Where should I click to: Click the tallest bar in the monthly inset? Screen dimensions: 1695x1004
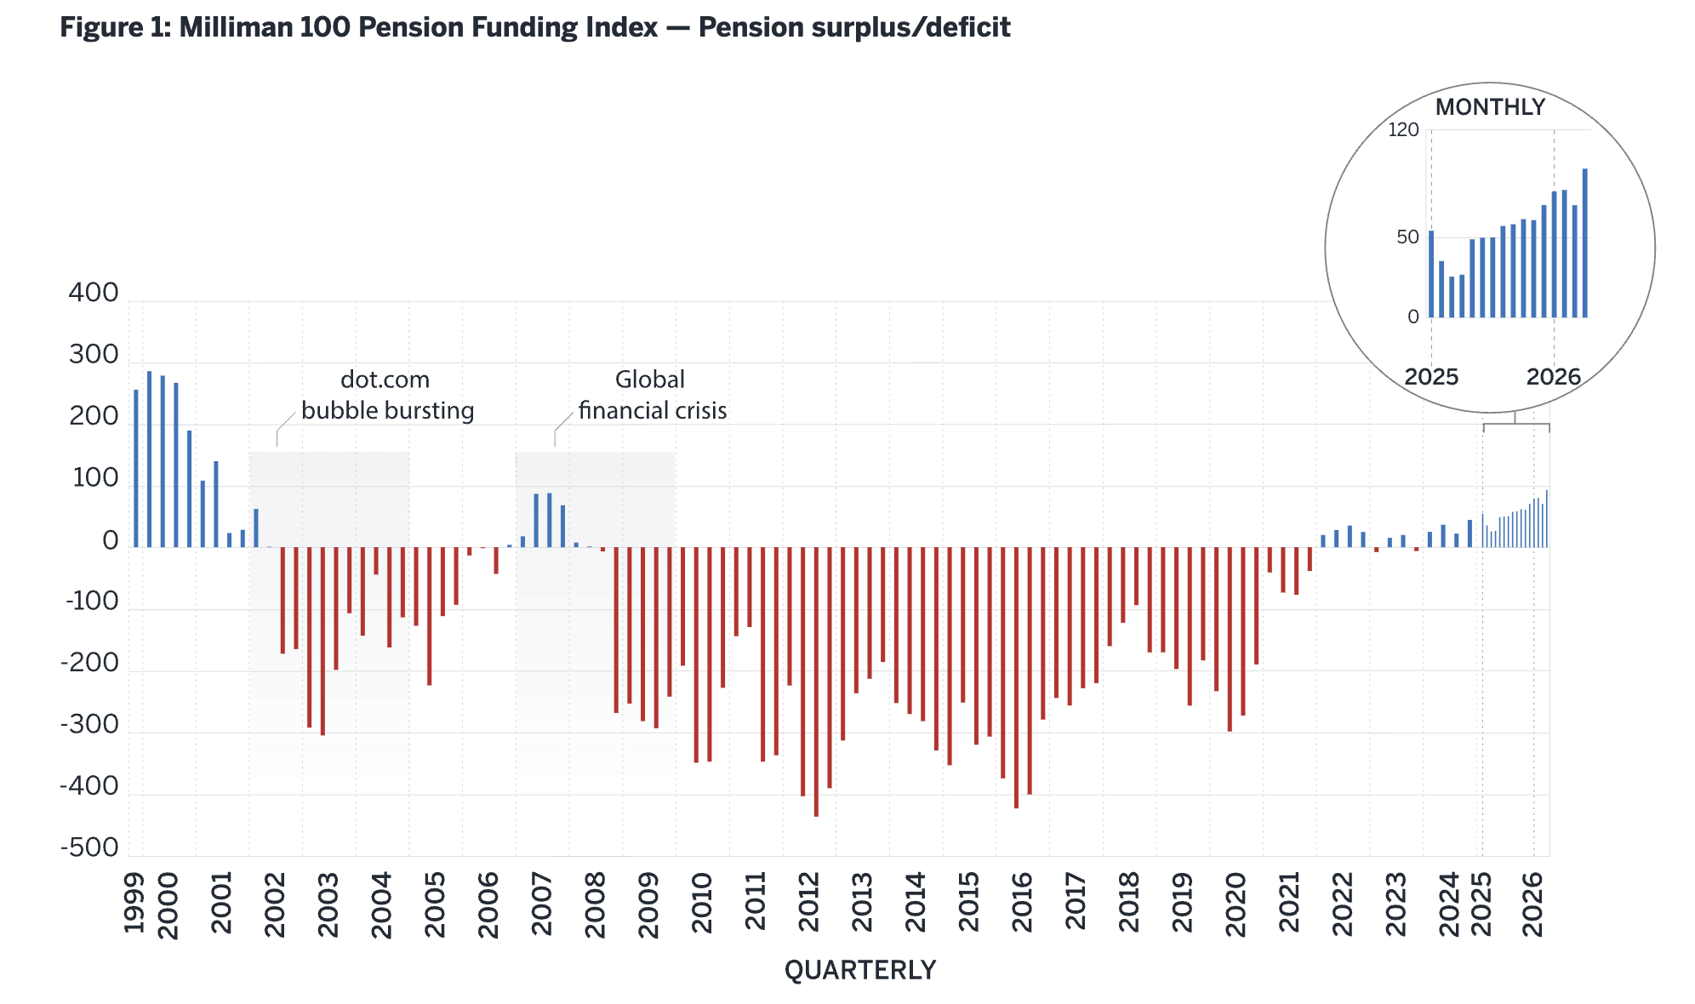1584,243
